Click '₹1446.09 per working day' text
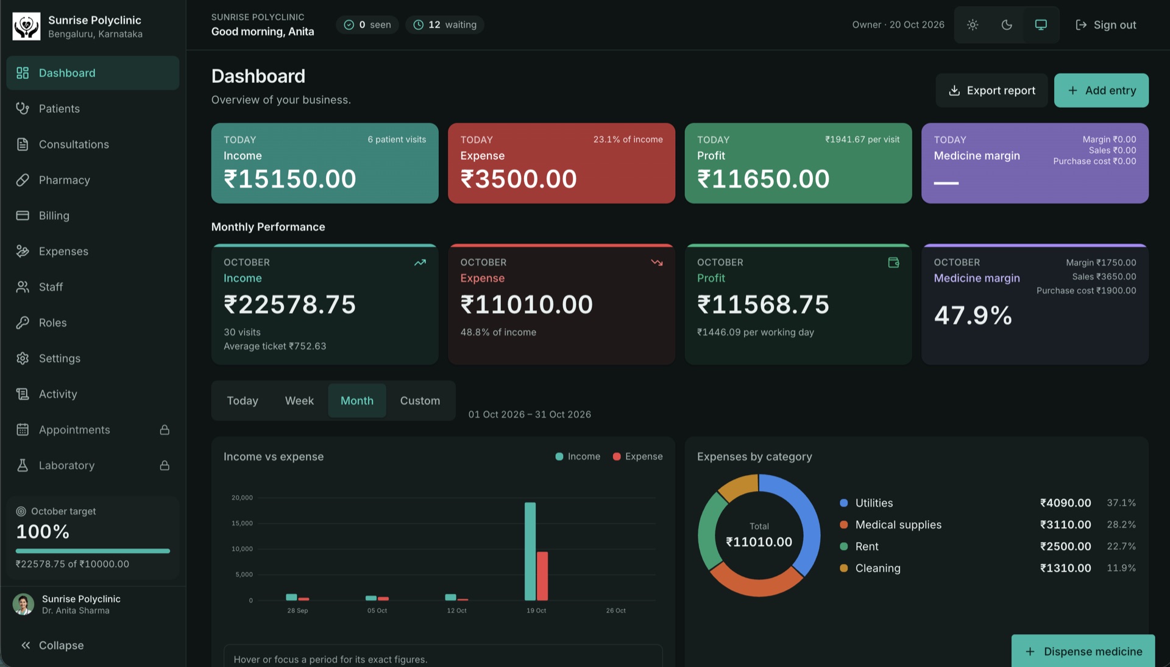This screenshot has width=1170, height=667. [756, 332]
